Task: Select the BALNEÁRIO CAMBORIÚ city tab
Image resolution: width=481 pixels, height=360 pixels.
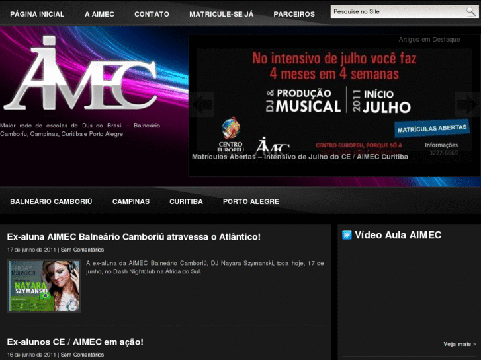Action: [51, 201]
